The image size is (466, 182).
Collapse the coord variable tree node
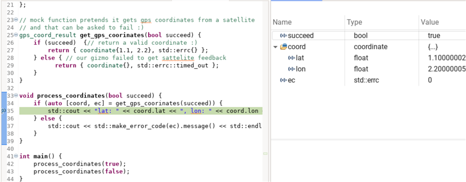coord(275,47)
